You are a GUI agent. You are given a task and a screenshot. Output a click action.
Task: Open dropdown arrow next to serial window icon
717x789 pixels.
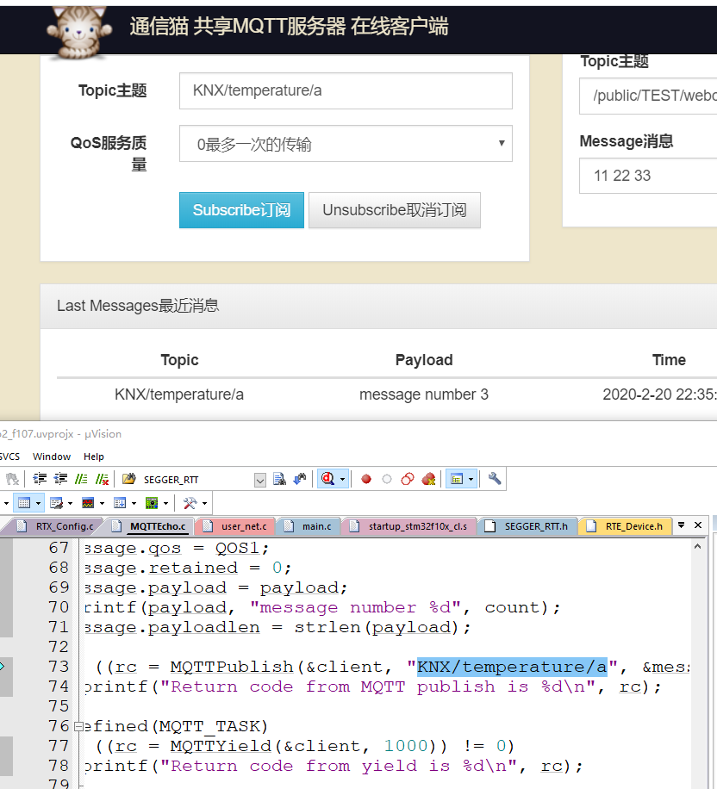(x=70, y=503)
